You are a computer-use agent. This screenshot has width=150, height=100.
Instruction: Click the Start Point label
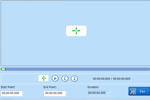[x=8, y=87]
